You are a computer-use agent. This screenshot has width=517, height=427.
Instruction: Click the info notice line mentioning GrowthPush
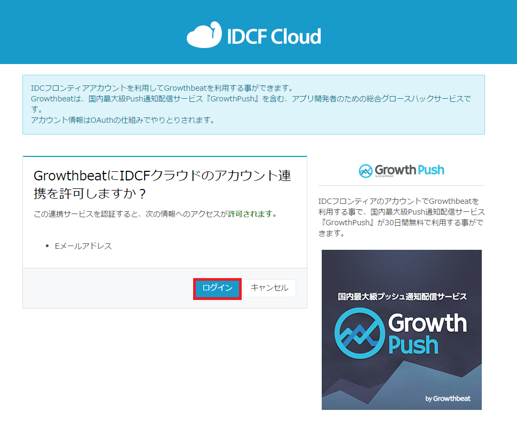(251, 99)
